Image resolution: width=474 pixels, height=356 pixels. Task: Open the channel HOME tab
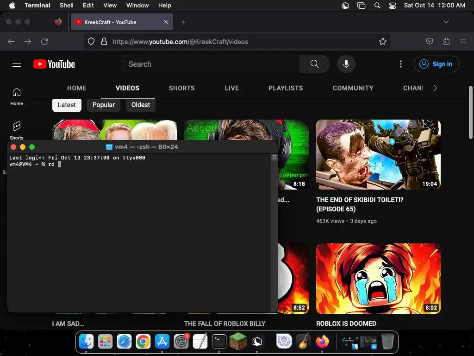pyautogui.click(x=77, y=88)
